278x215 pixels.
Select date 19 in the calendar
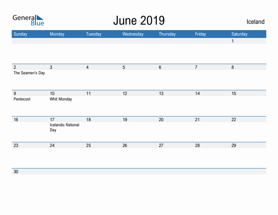125,120
